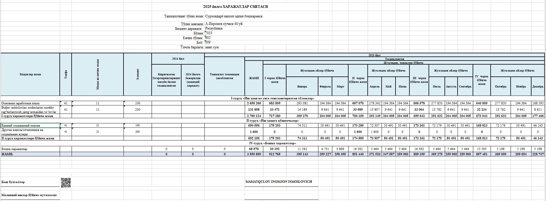The height and width of the screenshot is (201, 546).
Task: Select the Декабрь column header
Action: click(538, 86)
